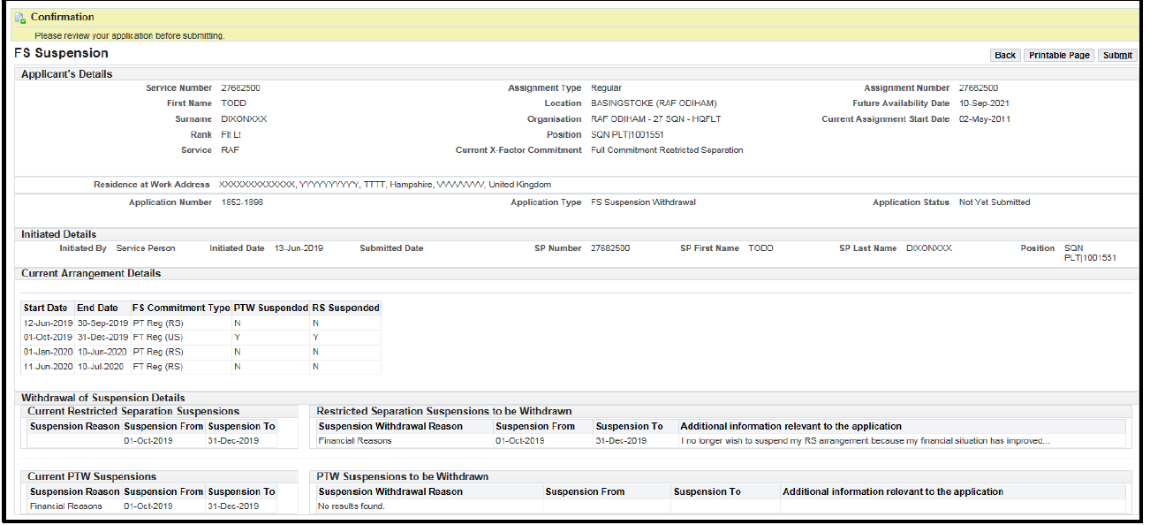Select Financial Reasons in Current PTW Suspensions
Viewport: 1150px width, 525px height.
pos(66,506)
